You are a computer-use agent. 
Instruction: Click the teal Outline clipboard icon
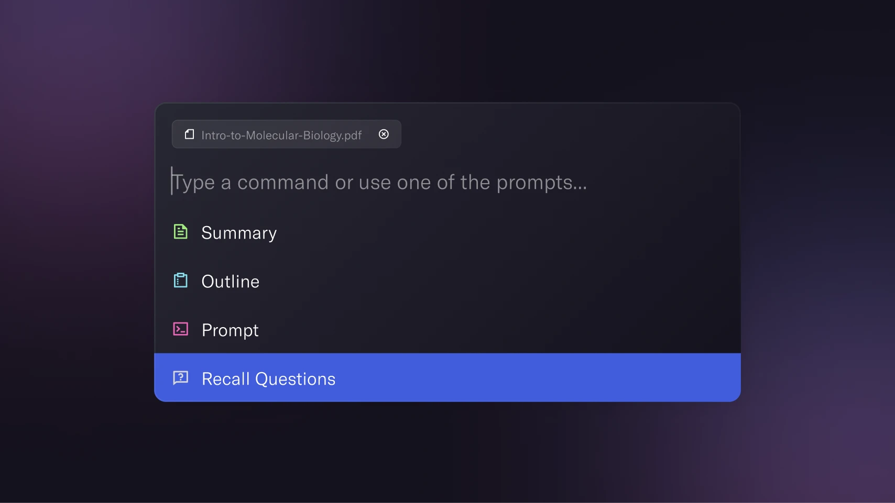(x=180, y=281)
